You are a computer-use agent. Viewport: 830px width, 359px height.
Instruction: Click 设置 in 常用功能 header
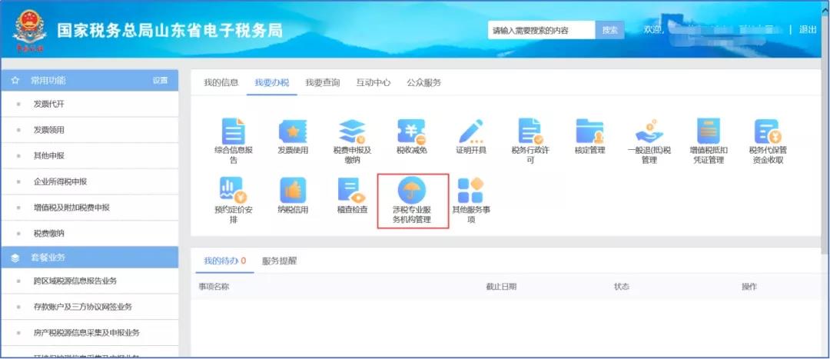pos(160,81)
